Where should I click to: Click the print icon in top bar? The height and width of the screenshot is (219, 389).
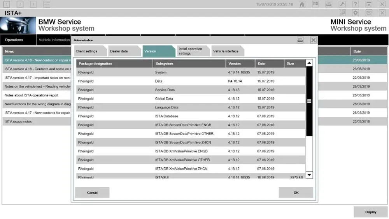pos(329,4)
